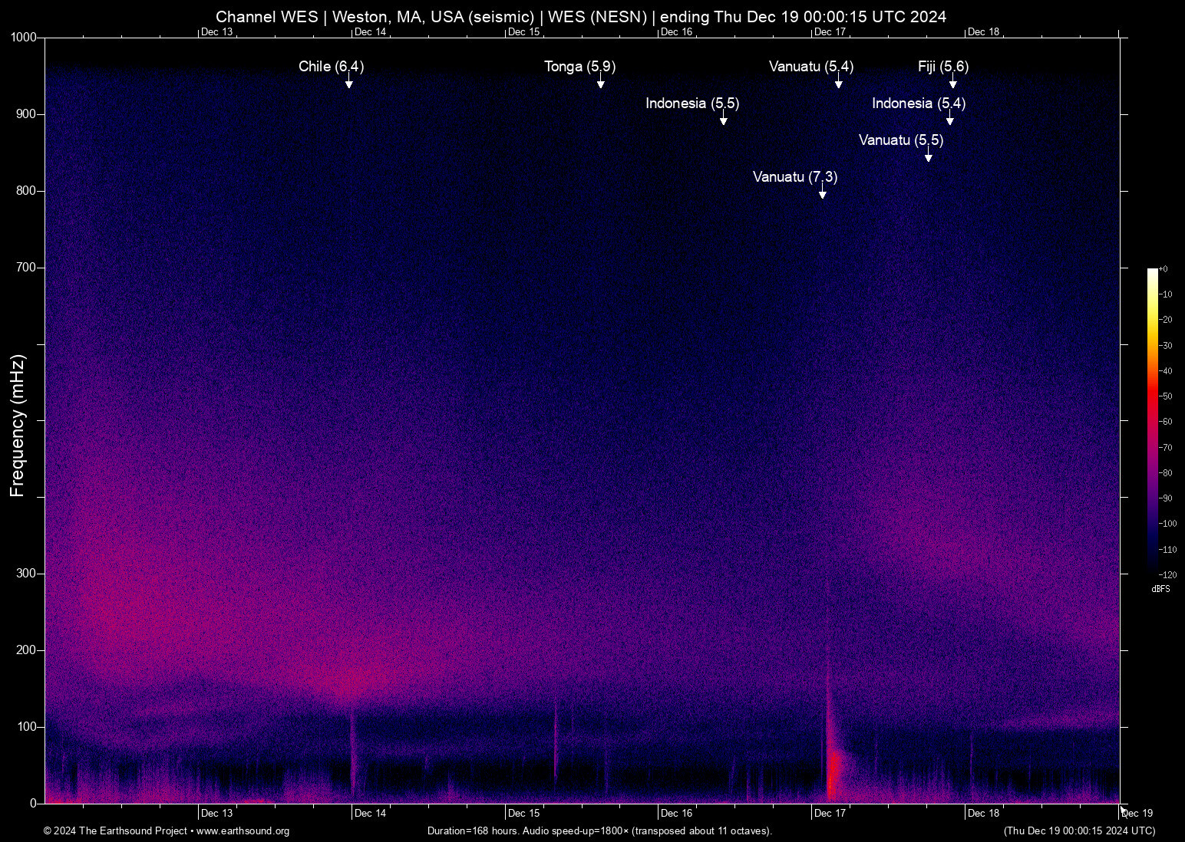
Task: Click the channel title bar text
Action: point(581,16)
